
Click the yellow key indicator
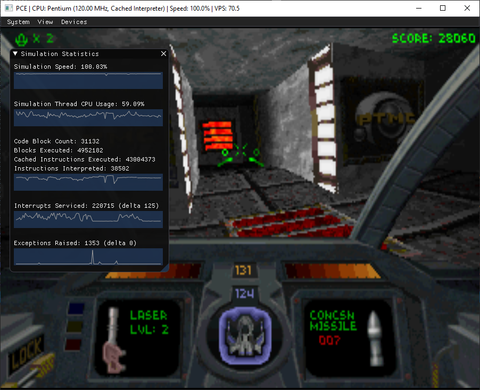(x=75, y=326)
